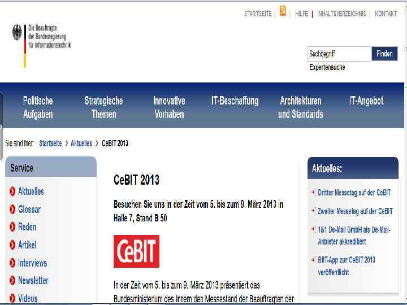Click the red bullet icon beside Videos
The width and height of the screenshot is (407, 305).
coord(12,298)
